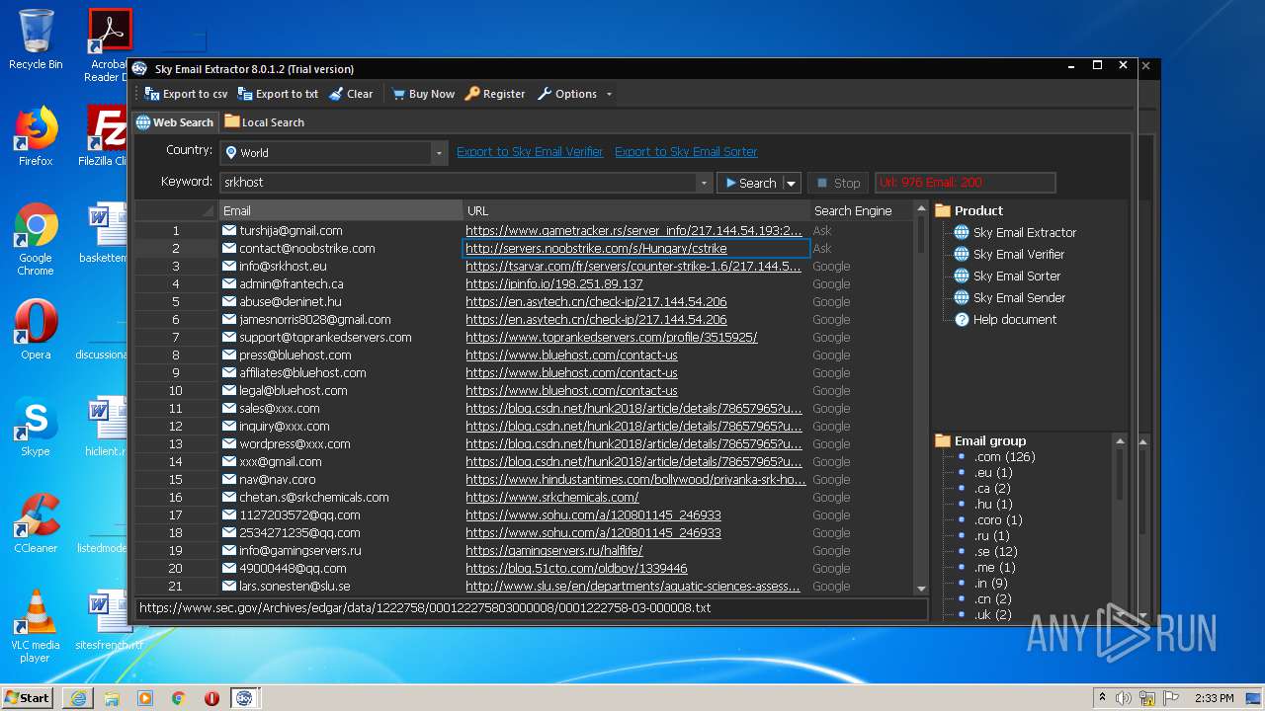The width and height of the screenshot is (1265, 711).
Task: Open the Options menu
Action: (x=574, y=94)
